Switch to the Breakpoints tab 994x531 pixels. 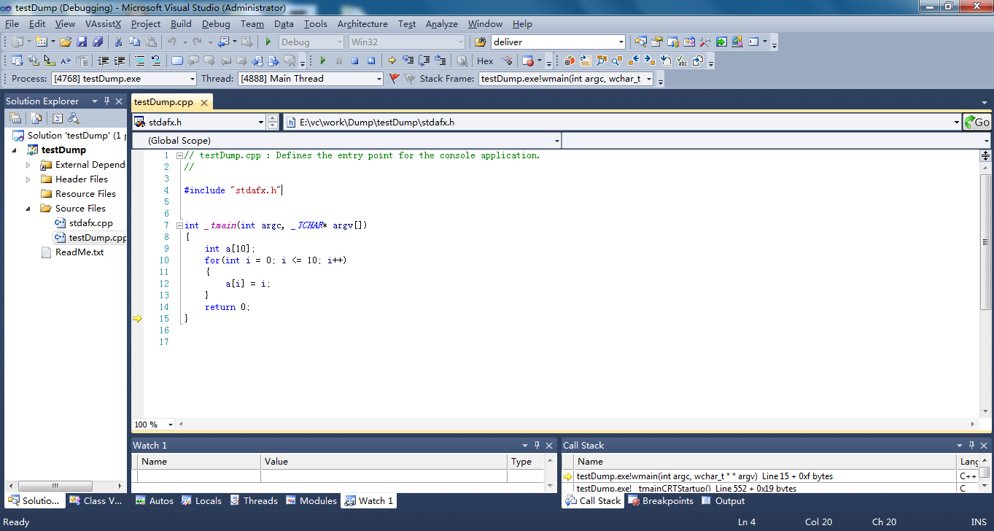tap(660, 500)
